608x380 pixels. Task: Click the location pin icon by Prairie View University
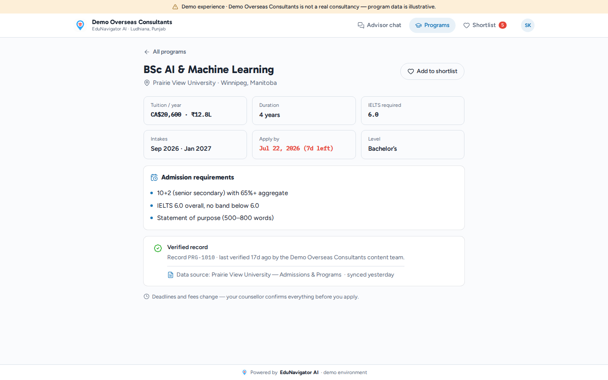(x=147, y=83)
